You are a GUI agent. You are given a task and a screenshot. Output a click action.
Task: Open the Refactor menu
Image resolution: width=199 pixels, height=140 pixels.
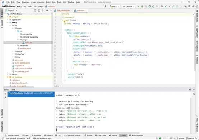(41, 2)
